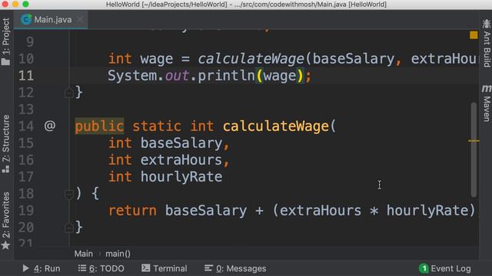
Task: Click line number 15 in gutter
Action: tap(26, 143)
